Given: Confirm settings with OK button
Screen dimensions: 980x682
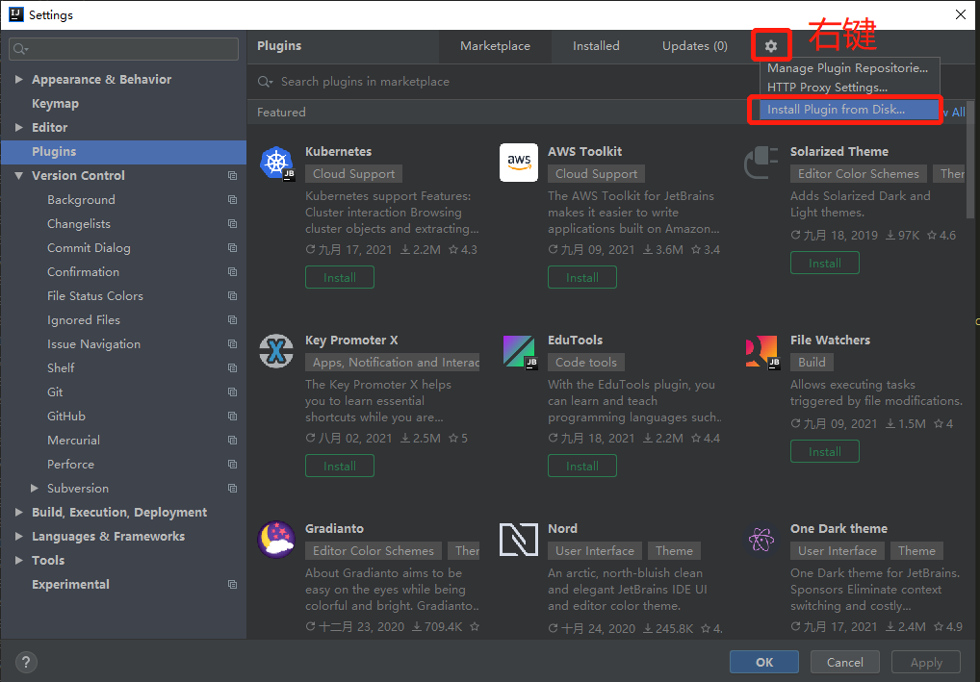Looking at the screenshot, I should [764, 662].
